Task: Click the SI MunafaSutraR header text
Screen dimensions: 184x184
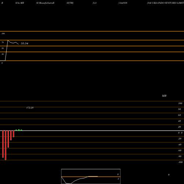Action: tap(45, 3)
